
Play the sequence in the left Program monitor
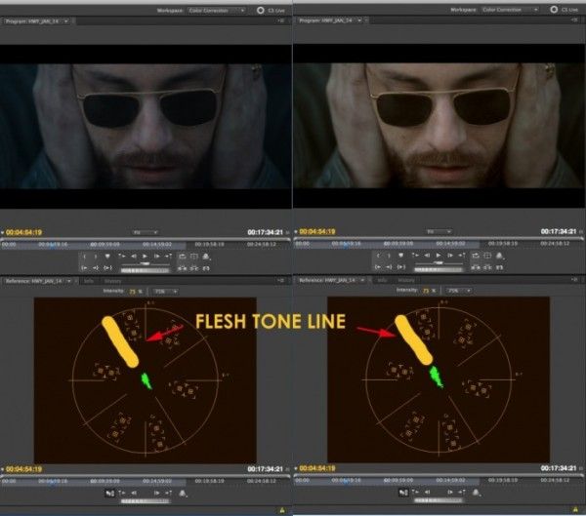[x=145, y=257]
